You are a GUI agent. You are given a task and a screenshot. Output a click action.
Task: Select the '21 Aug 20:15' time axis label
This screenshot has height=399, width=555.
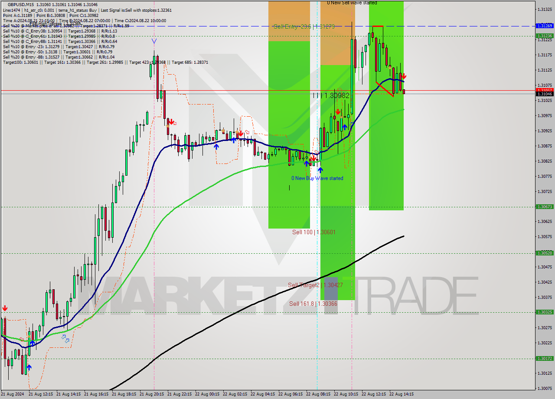click(x=152, y=394)
